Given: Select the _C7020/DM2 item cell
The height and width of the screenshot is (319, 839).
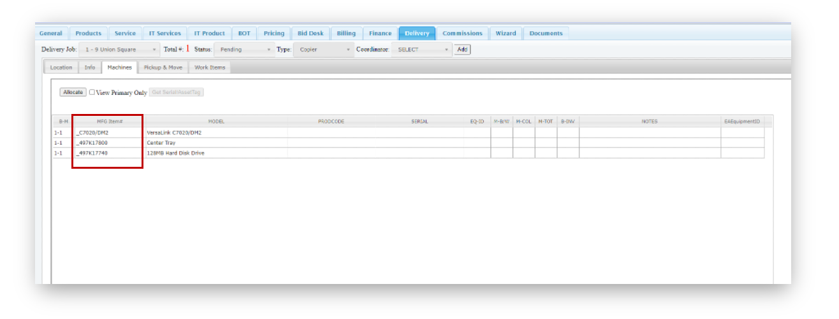Looking at the screenshot, I should [x=106, y=132].
